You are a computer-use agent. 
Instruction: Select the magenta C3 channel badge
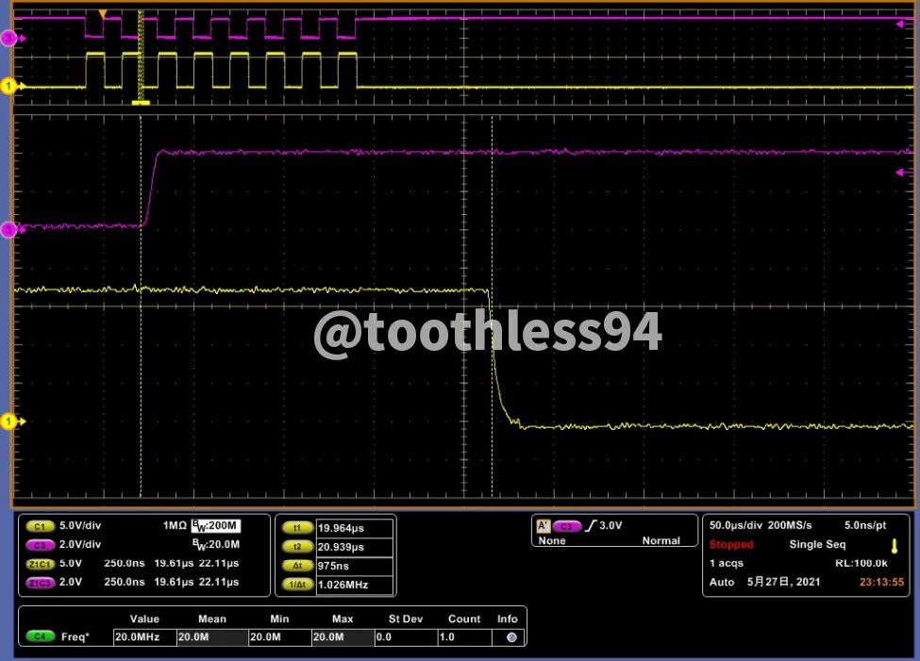point(40,545)
